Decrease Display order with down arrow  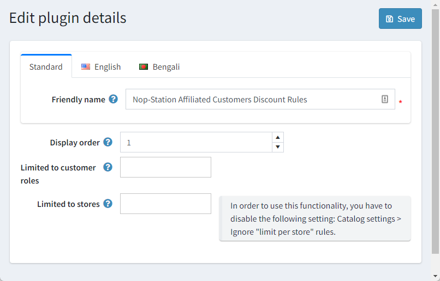pyautogui.click(x=278, y=147)
